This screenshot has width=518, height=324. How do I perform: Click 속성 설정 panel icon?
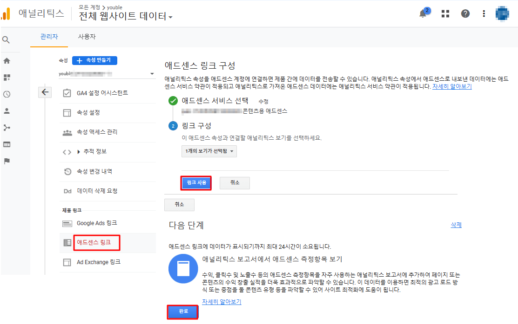click(x=67, y=113)
